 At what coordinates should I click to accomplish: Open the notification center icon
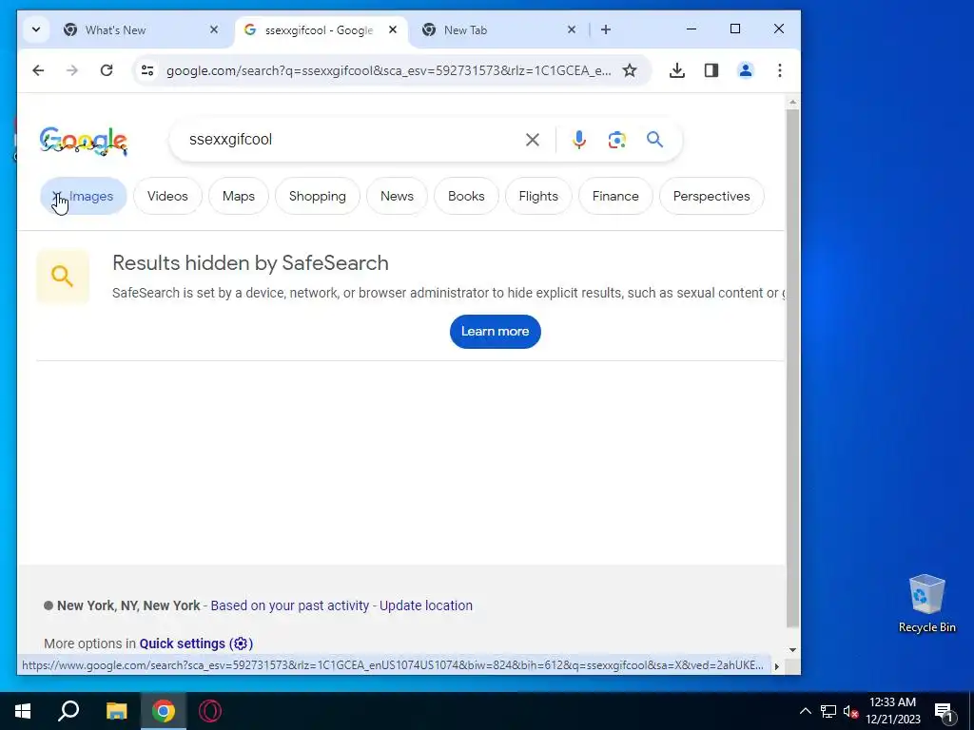pos(944,711)
